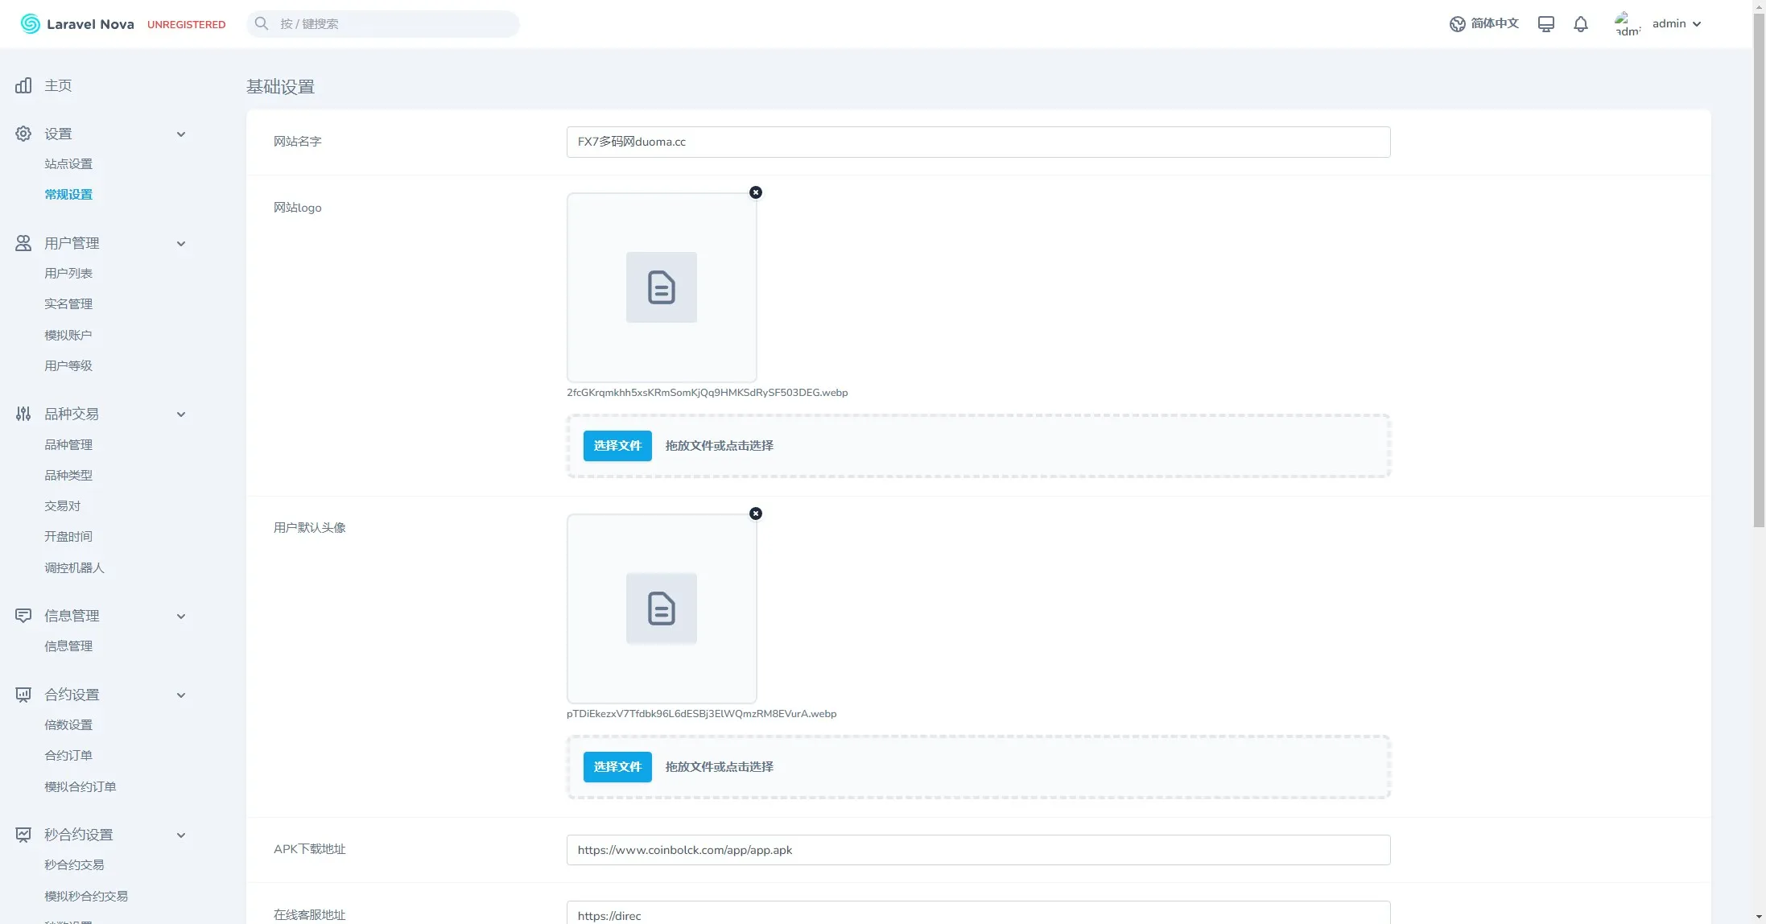Click 选择文件 button under 网站logo

617,446
